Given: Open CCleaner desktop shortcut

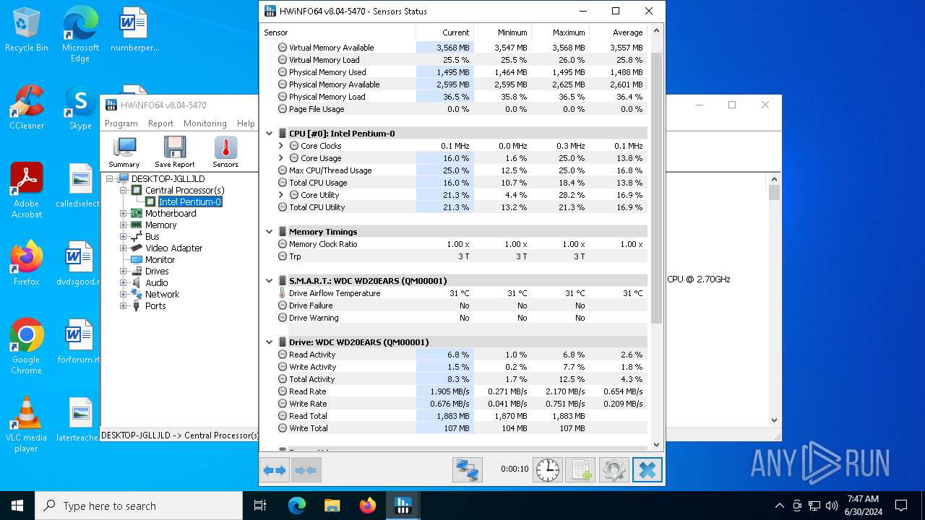Looking at the screenshot, I should coord(27,108).
